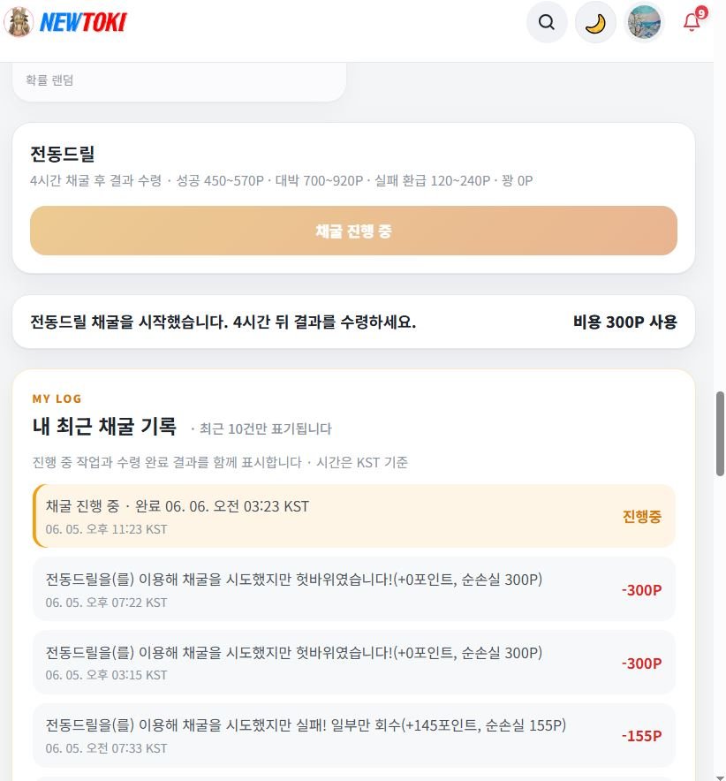Image resolution: width=726 pixels, height=781 pixels.
Task: Click the NEWTOKI mascot logo image
Action: coord(19,22)
